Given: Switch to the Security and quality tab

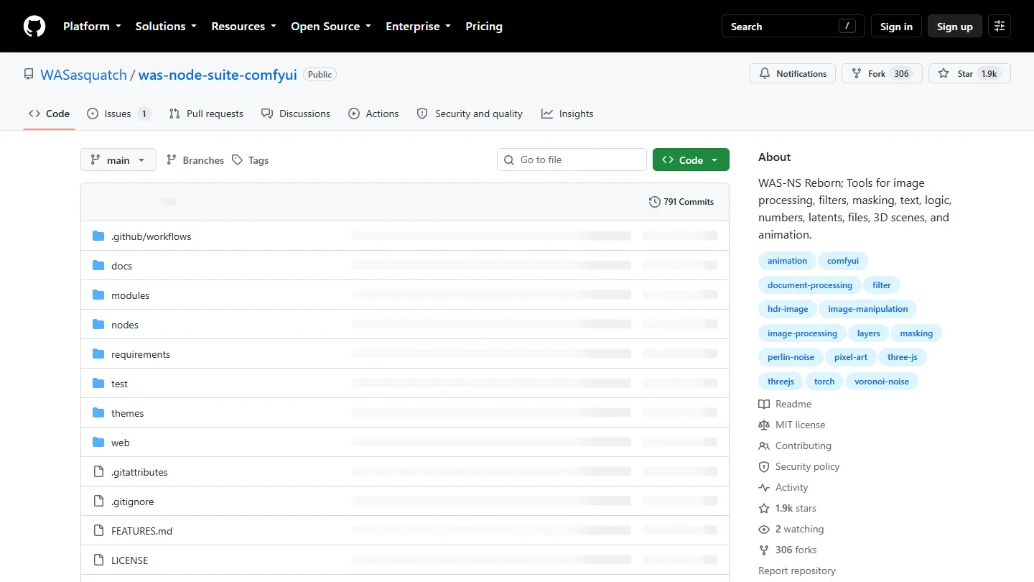Looking at the screenshot, I should 470,114.
